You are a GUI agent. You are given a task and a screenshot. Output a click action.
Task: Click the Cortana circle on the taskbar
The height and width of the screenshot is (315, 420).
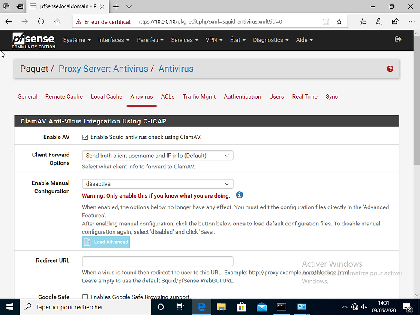(161, 307)
